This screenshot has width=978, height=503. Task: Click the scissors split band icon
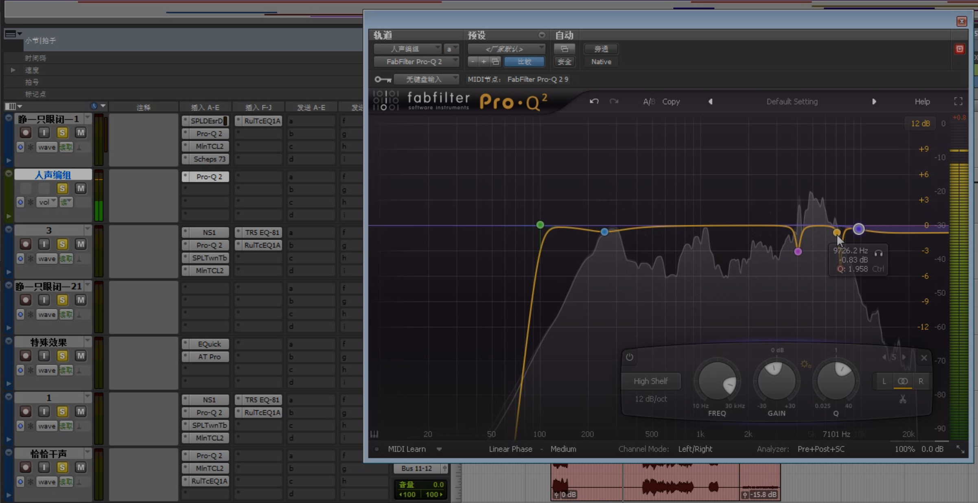(902, 400)
